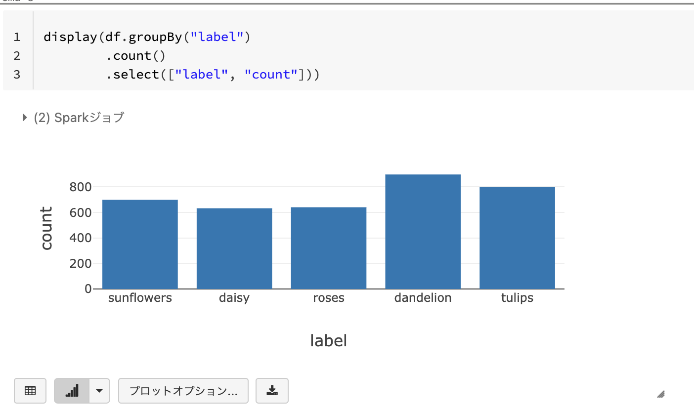Click the roses bar
Screen dimensions: 694x411
[329, 248]
